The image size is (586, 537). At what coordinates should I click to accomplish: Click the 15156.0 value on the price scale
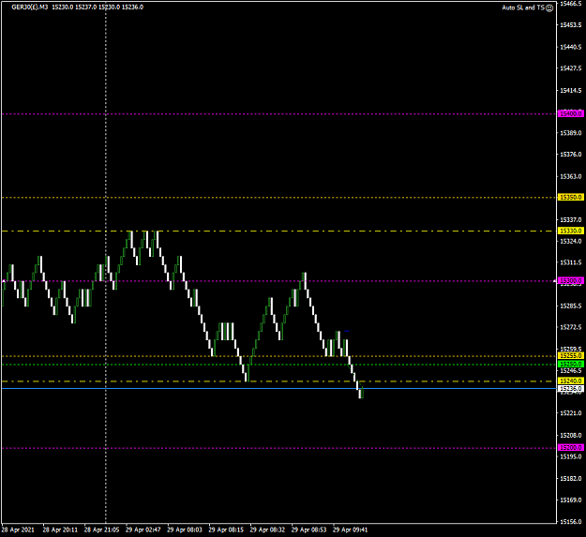[x=570, y=522]
